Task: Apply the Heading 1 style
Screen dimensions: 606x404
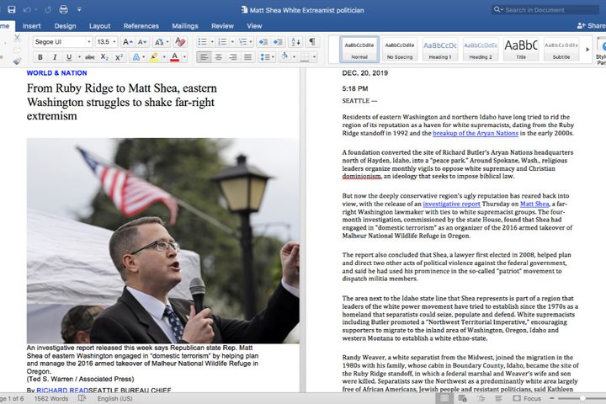Action: (440, 49)
